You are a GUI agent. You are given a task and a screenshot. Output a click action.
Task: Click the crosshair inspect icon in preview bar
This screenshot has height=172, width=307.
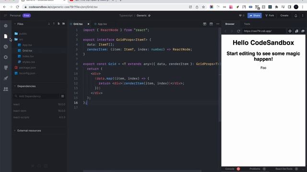(290, 31)
